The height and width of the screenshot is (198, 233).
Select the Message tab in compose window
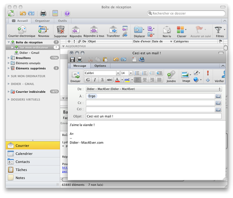coord(80,66)
